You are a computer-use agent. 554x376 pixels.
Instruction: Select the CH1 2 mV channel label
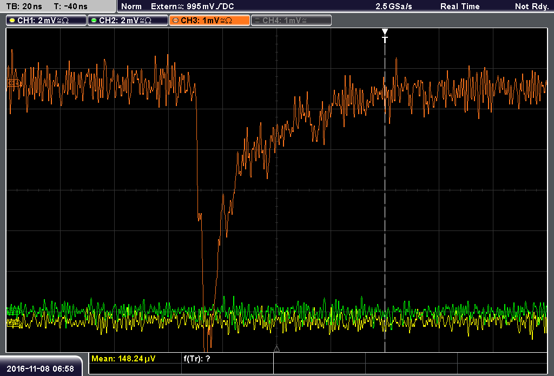(47, 21)
